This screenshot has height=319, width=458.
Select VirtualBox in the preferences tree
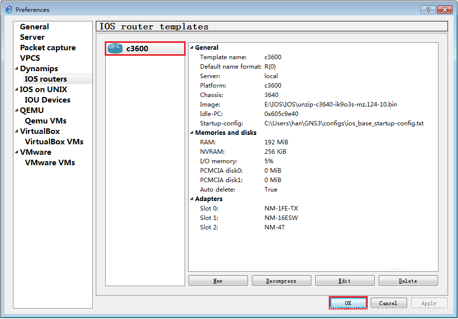[x=40, y=131]
